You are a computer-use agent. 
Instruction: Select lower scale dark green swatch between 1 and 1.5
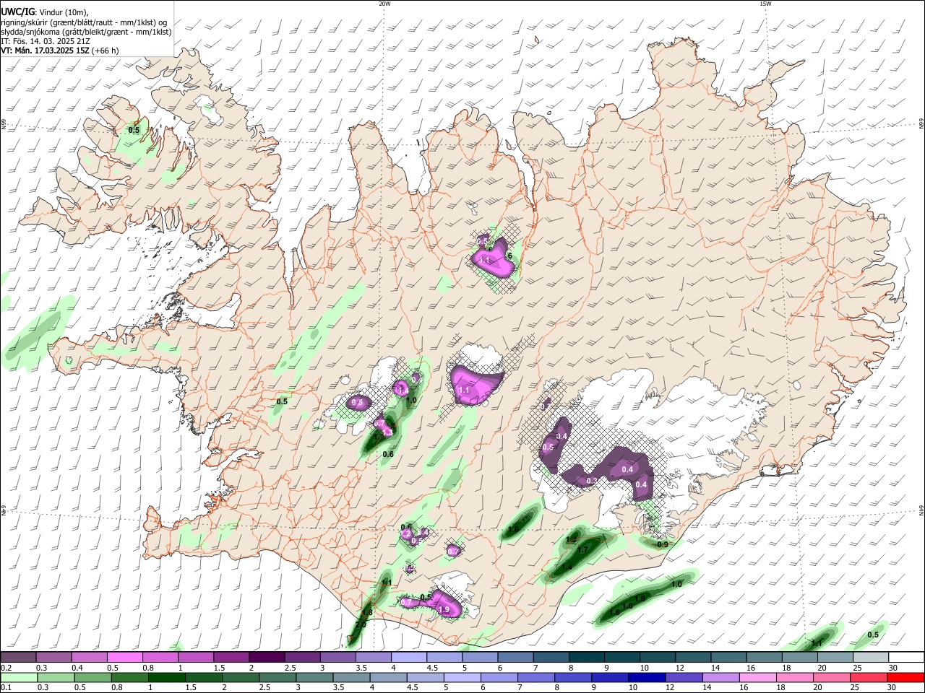tap(166, 678)
